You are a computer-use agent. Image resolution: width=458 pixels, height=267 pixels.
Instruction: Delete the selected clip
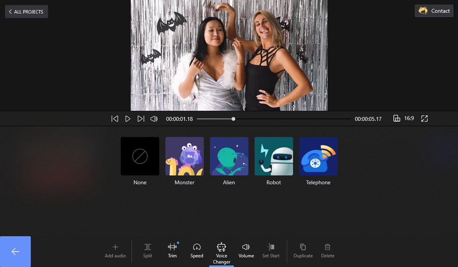click(328, 251)
